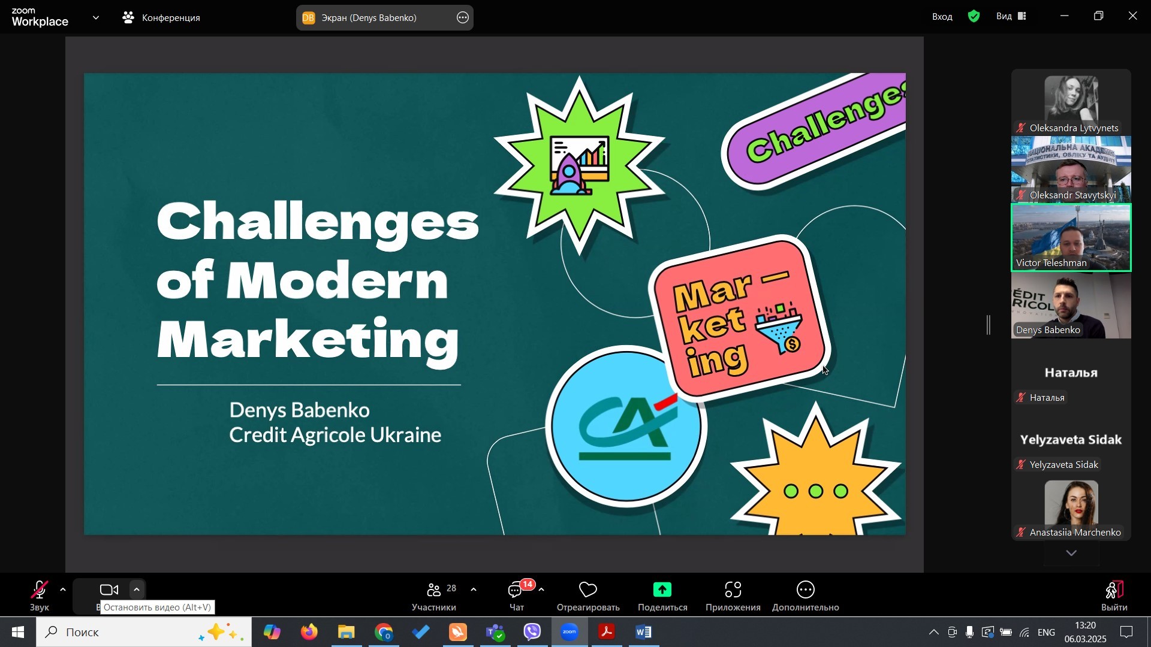Open the More options ellipsis icon

pos(805,591)
